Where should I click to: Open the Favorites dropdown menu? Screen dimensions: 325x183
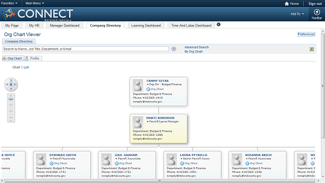9,4
